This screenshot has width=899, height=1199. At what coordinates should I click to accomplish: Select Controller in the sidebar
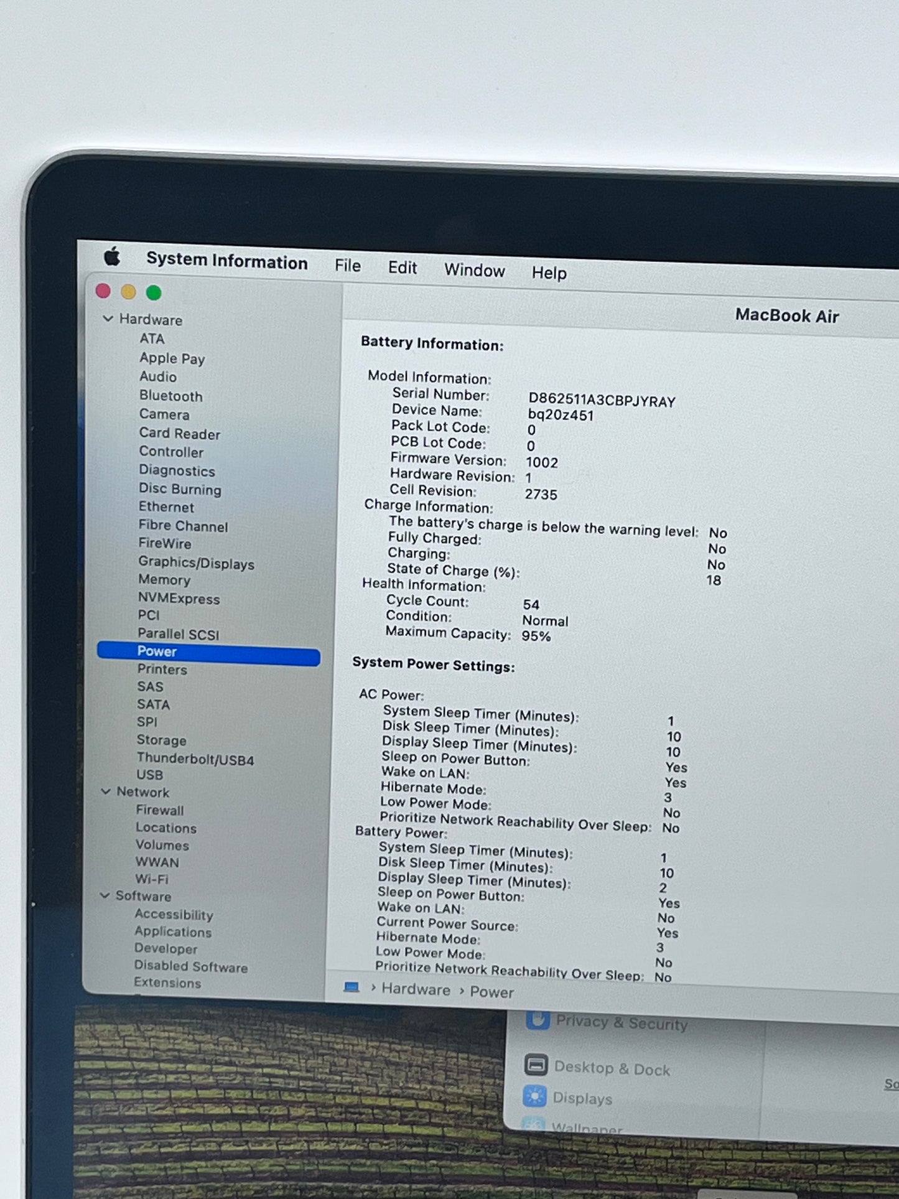point(171,452)
